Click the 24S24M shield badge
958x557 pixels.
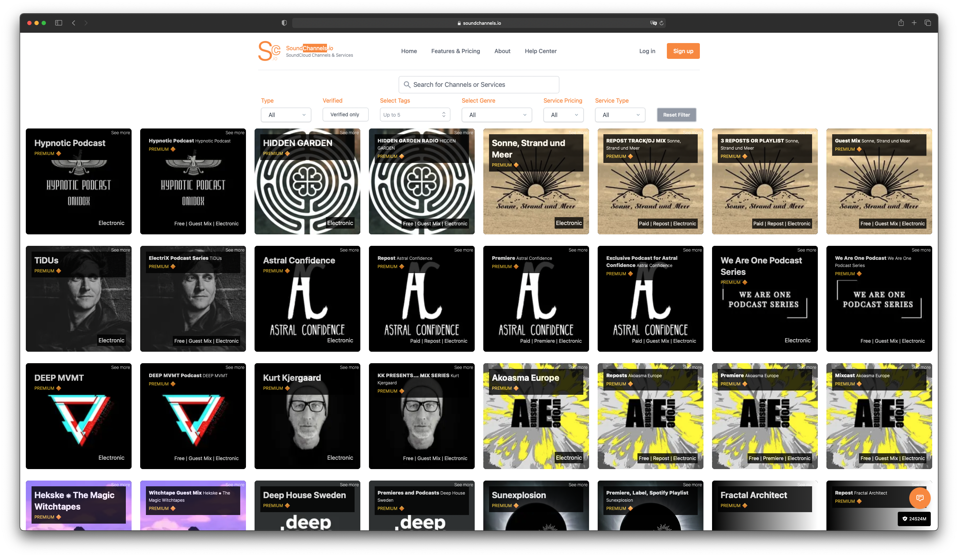coord(914,519)
